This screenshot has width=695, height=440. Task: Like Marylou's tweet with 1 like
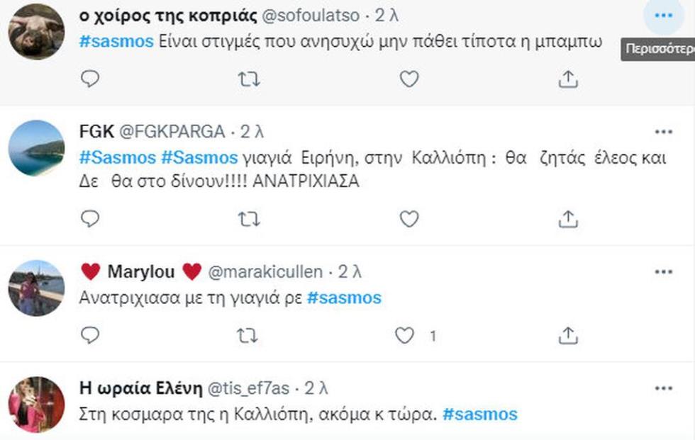tap(405, 336)
